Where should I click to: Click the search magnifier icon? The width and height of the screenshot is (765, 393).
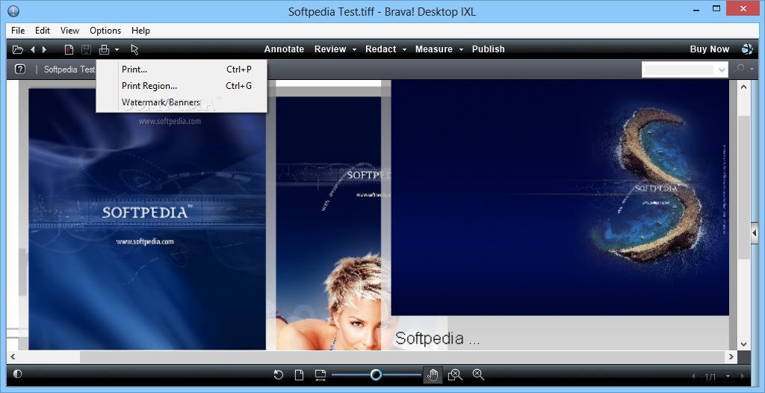click(x=740, y=69)
